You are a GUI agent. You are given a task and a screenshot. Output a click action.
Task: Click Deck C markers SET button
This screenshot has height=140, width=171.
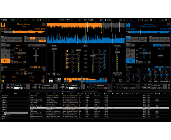tap(131, 41)
